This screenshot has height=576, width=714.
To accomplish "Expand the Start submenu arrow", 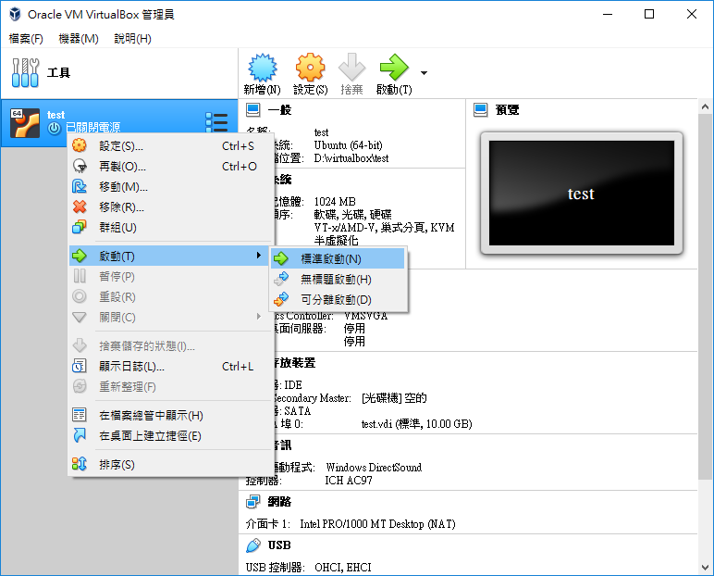I will pyautogui.click(x=259, y=256).
